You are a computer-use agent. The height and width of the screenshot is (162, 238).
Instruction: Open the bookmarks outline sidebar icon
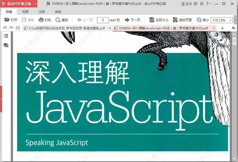pyautogui.click(x=6, y=36)
